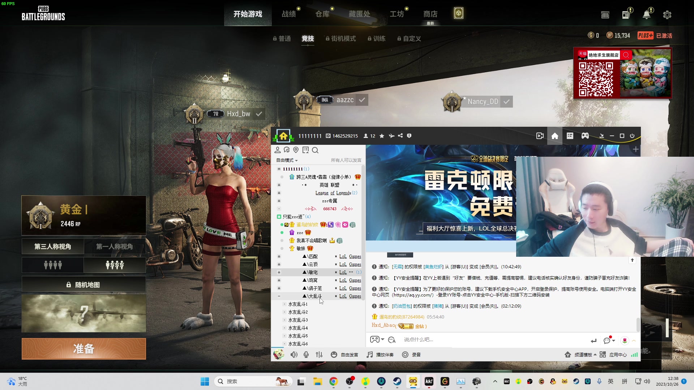Open 商店 store tab

coord(430,14)
